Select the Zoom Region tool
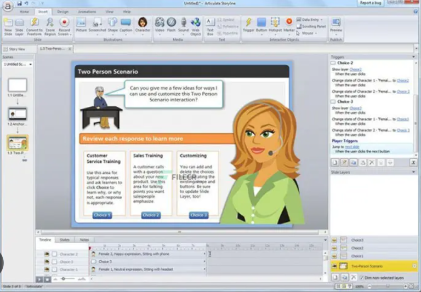Viewport: 421px width, 292px height. (50, 26)
